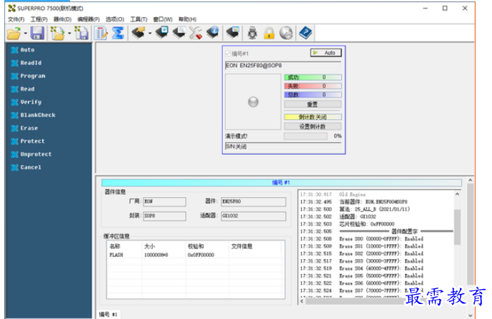Image resolution: width=492 pixels, height=319 pixels.
Task: Click the chip with blue window icon
Action: [x=162, y=33]
